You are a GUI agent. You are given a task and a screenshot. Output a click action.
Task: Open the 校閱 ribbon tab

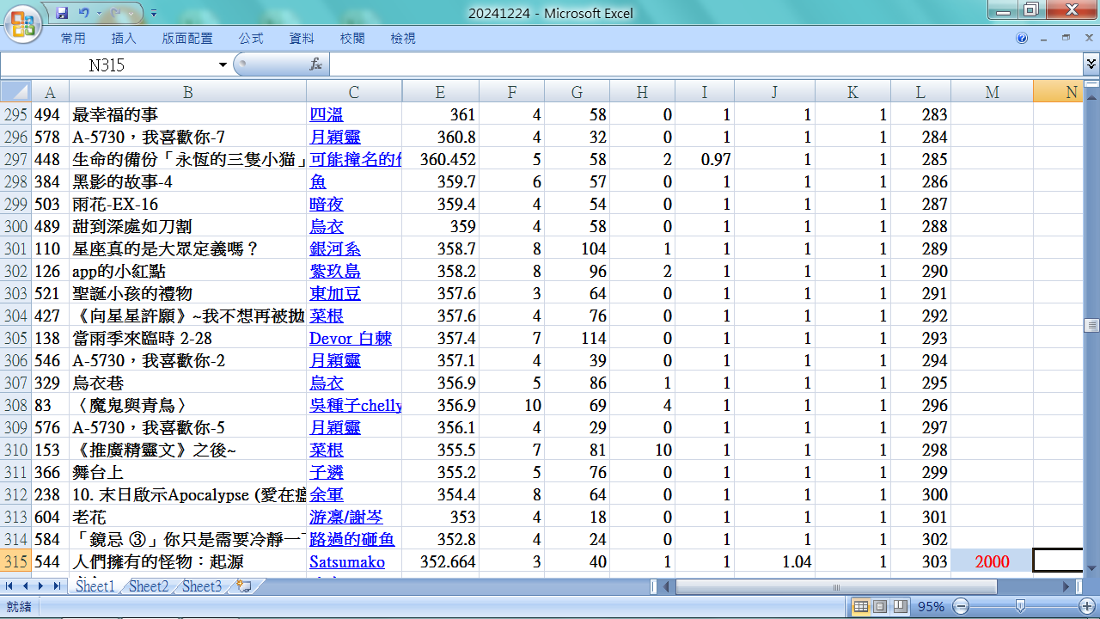(x=352, y=39)
